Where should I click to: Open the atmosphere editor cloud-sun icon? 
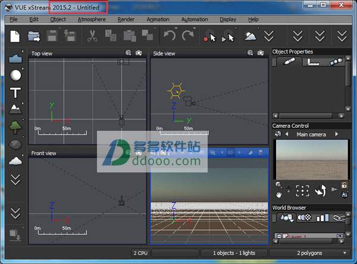tap(250, 36)
